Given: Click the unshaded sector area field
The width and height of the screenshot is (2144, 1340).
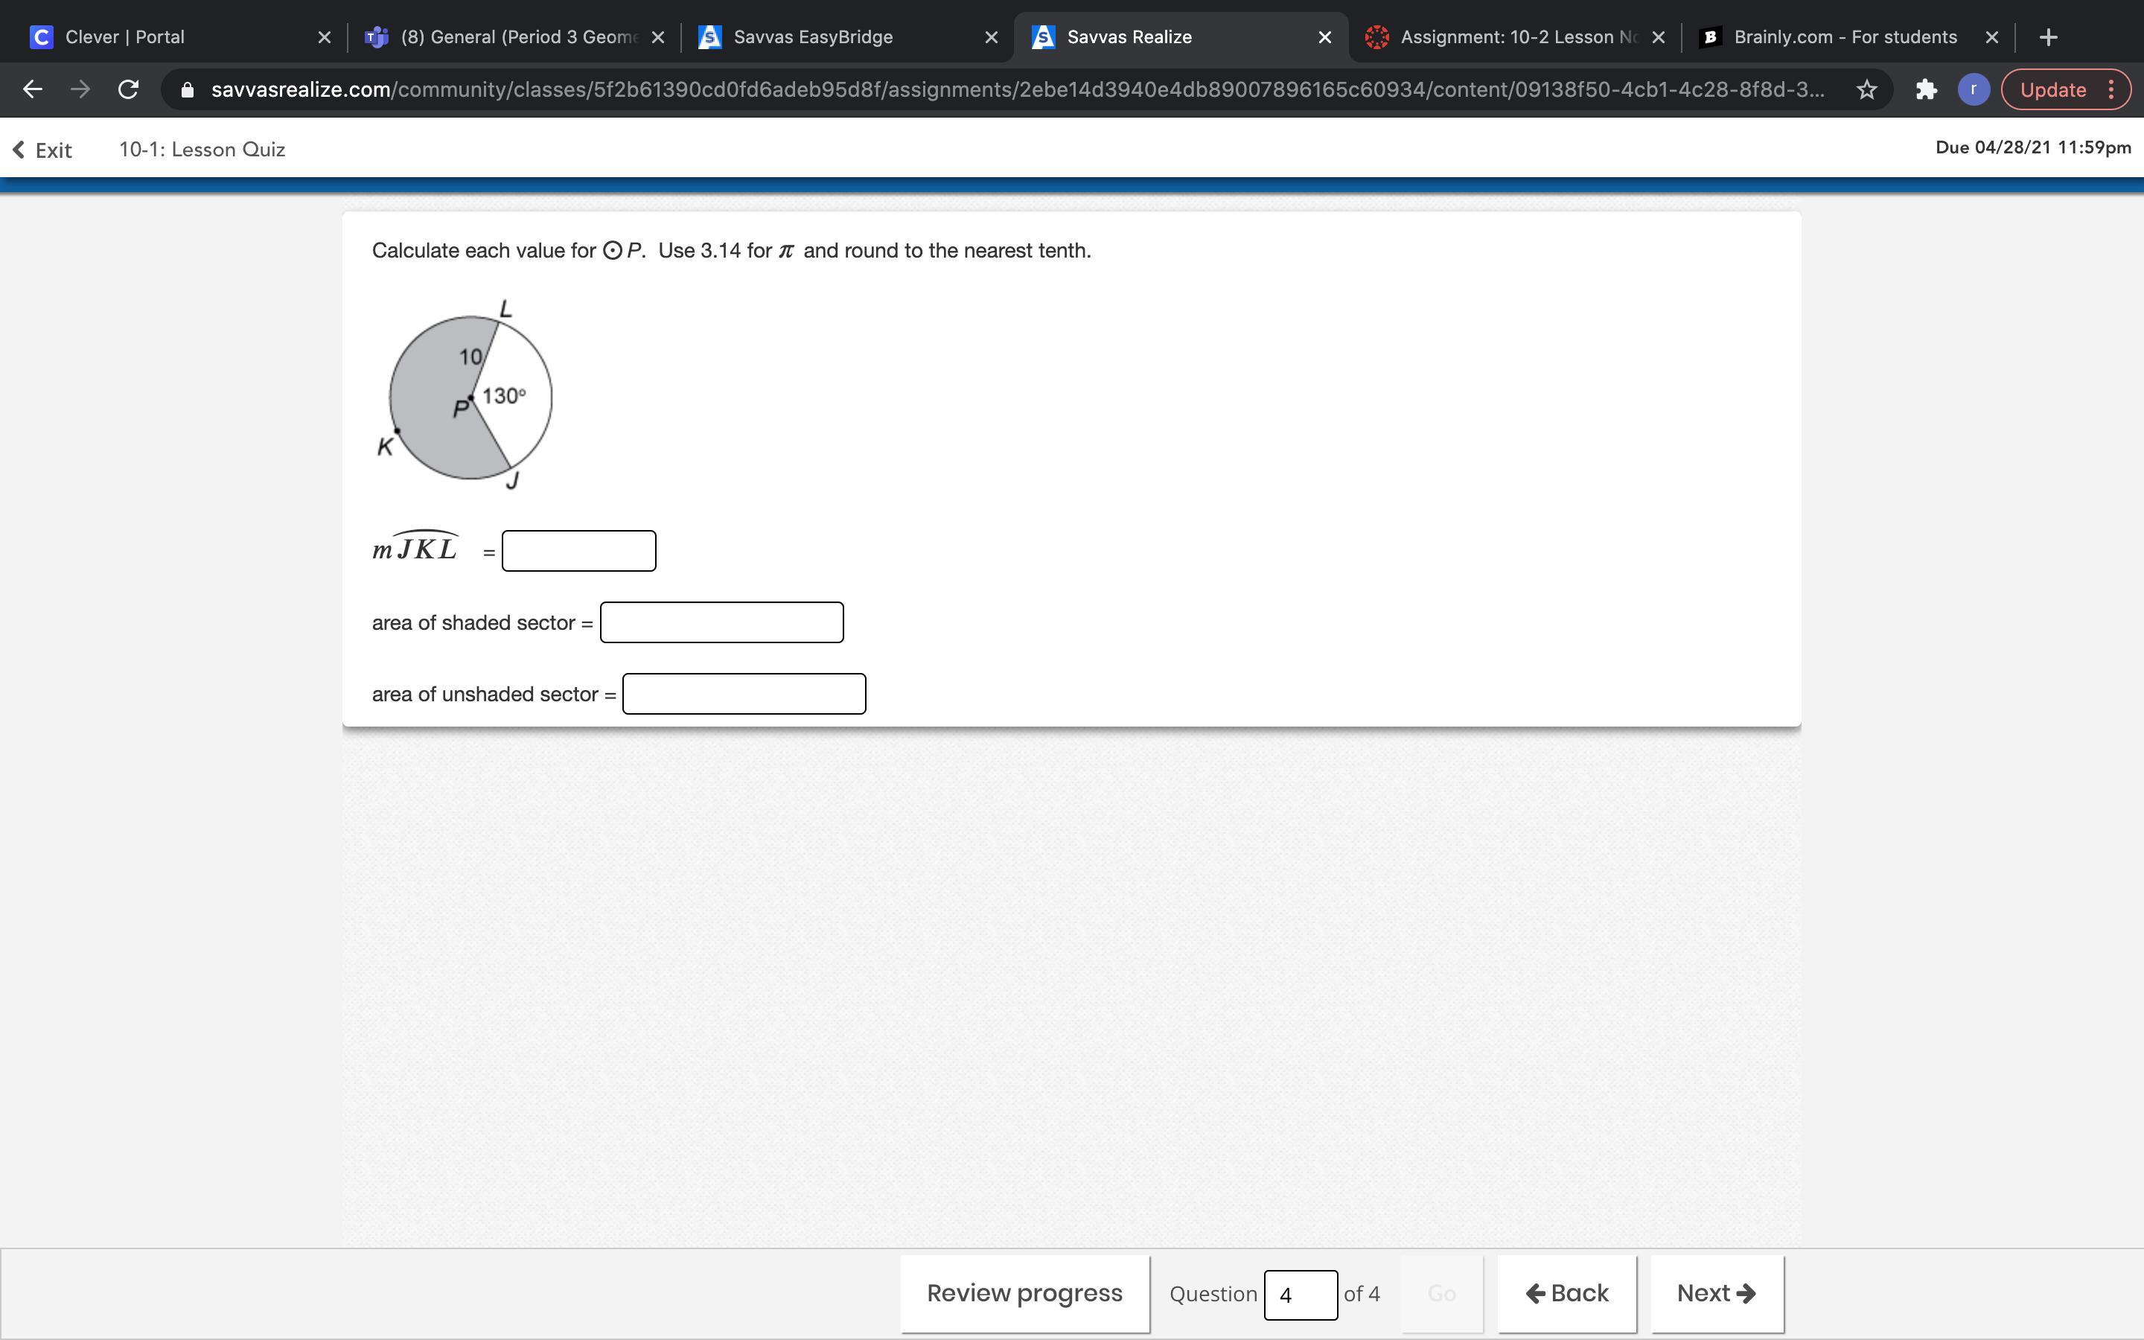Looking at the screenshot, I should (x=743, y=694).
